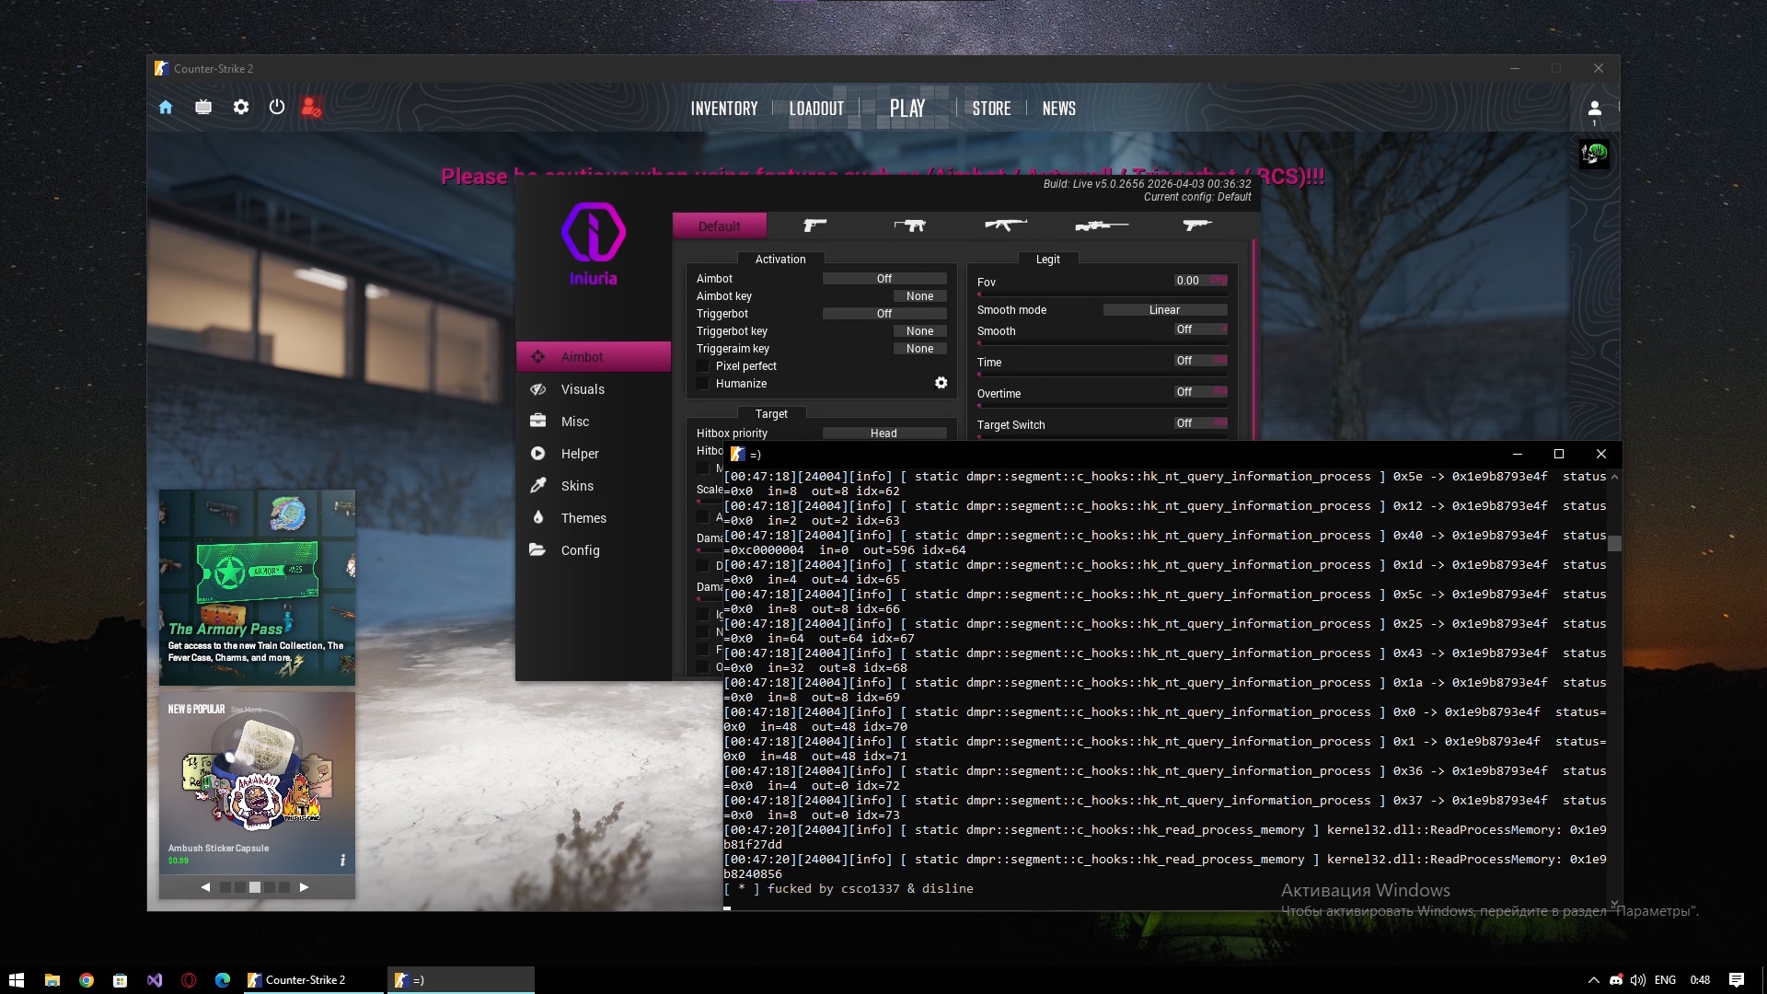Click the PLAY button
Image resolution: width=1767 pixels, height=994 pixels.
click(x=907, y=109)
